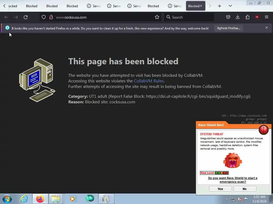Click the retro computer illustration
Image resolution: width=273 pixels, height=204 pixels.
pyautogui.click(x=37, y=80)
